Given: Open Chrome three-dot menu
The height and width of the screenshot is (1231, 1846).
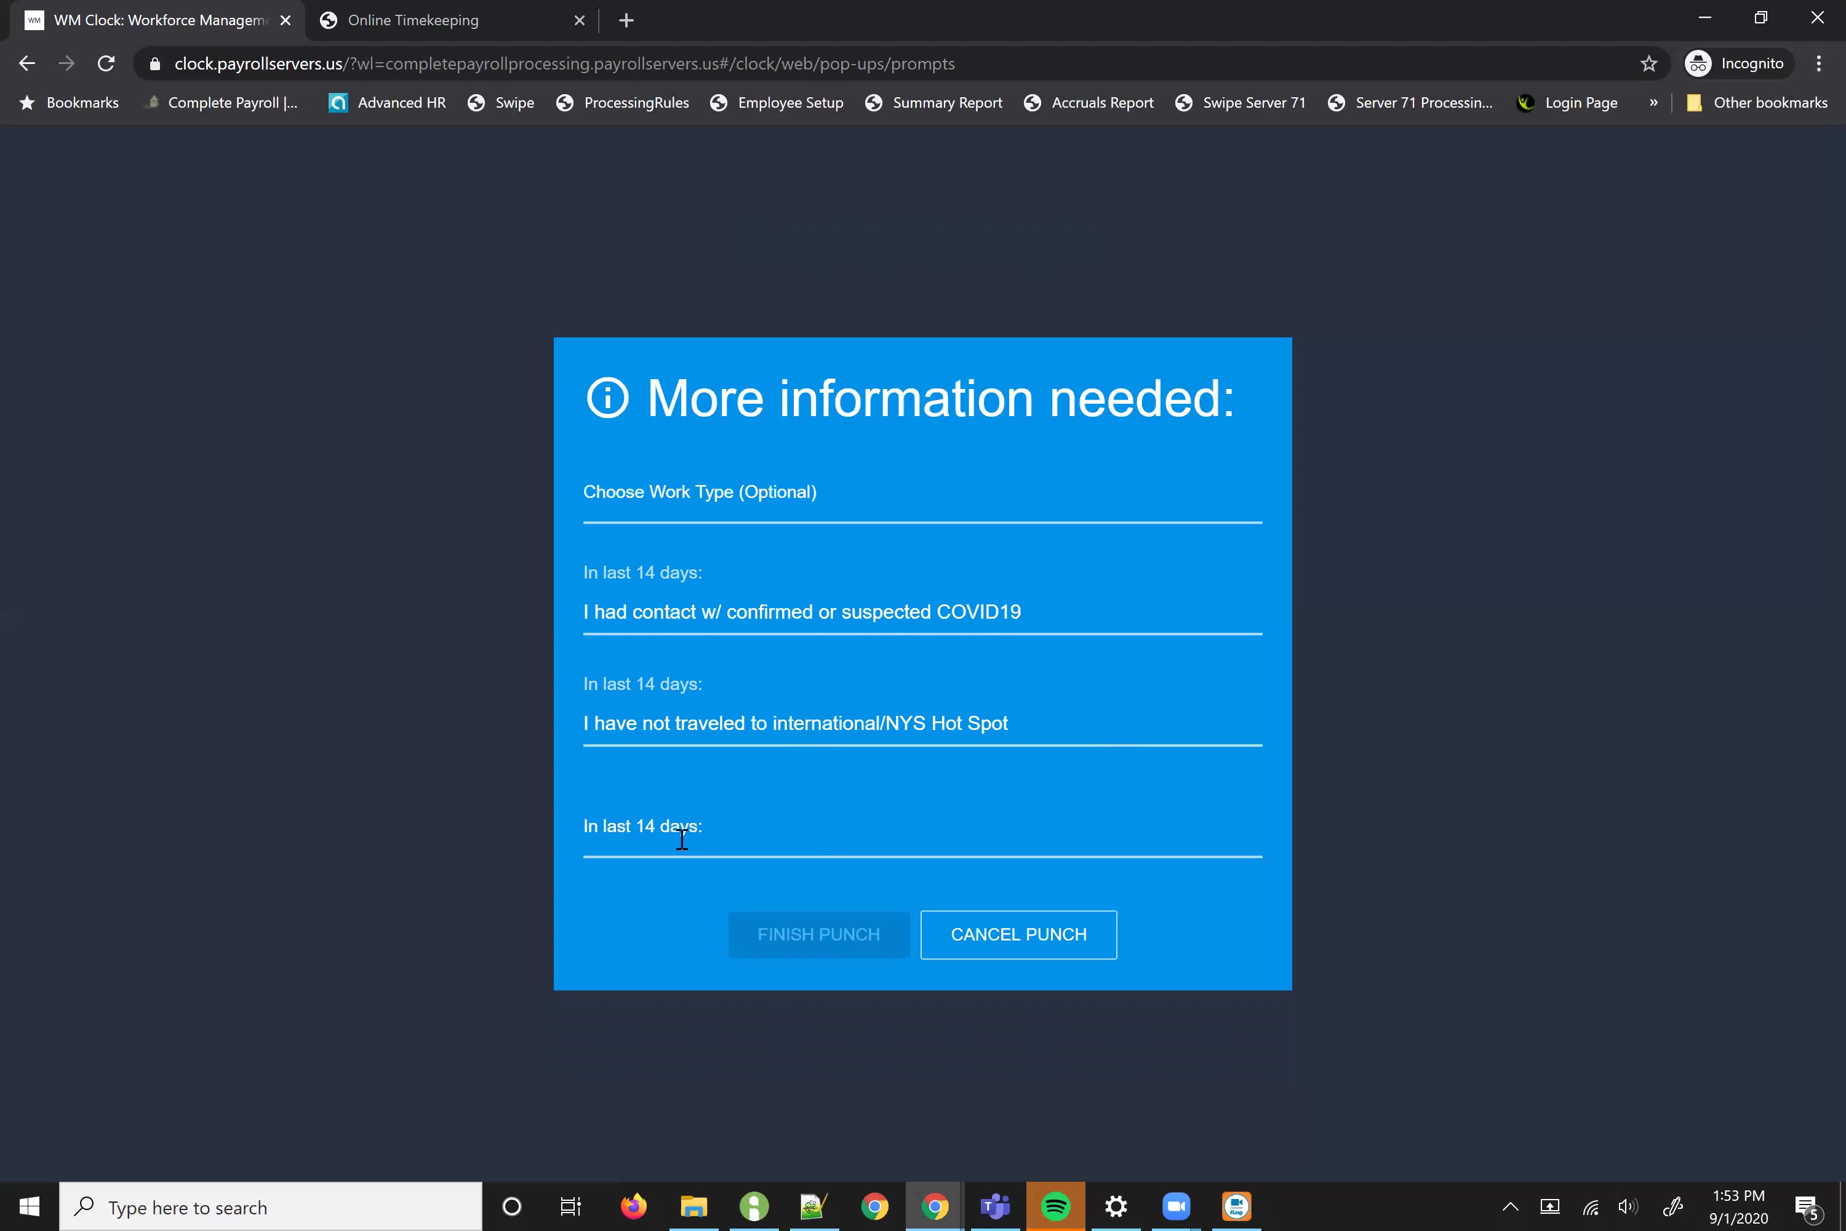Looking at the screenshot, I should (x=1818, y=63).
